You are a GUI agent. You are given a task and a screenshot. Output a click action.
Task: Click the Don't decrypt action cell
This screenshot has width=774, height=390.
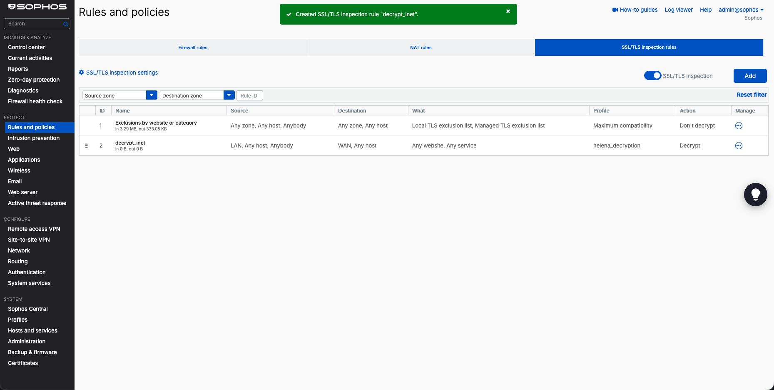(697, 125)
